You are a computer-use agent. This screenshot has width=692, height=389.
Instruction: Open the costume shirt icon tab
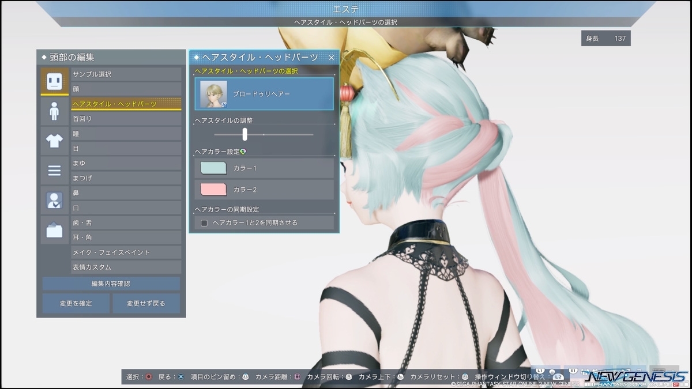[55, 141]
